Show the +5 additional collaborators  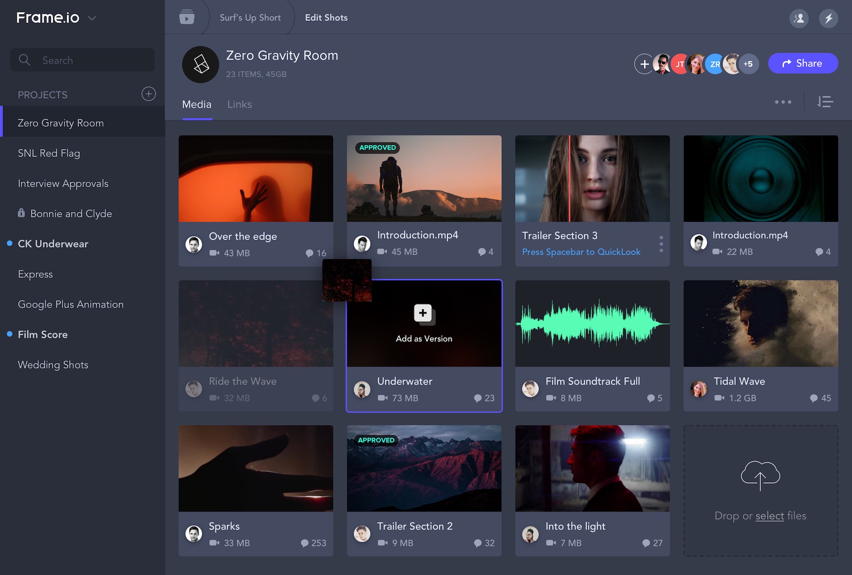click(x=748, y=64)
